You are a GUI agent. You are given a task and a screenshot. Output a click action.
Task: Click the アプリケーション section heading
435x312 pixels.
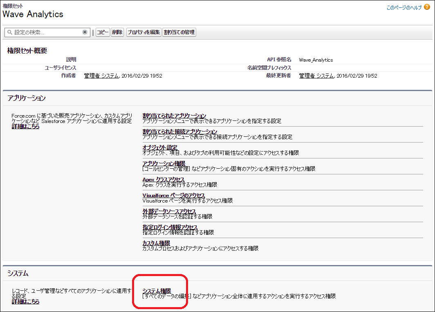(x=26, y=98)
